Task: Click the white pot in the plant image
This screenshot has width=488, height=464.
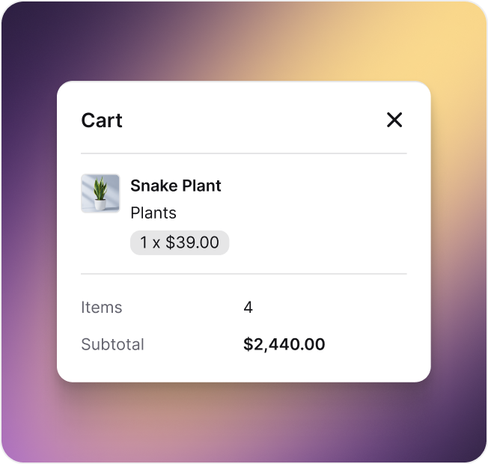Action: [100, 204]
